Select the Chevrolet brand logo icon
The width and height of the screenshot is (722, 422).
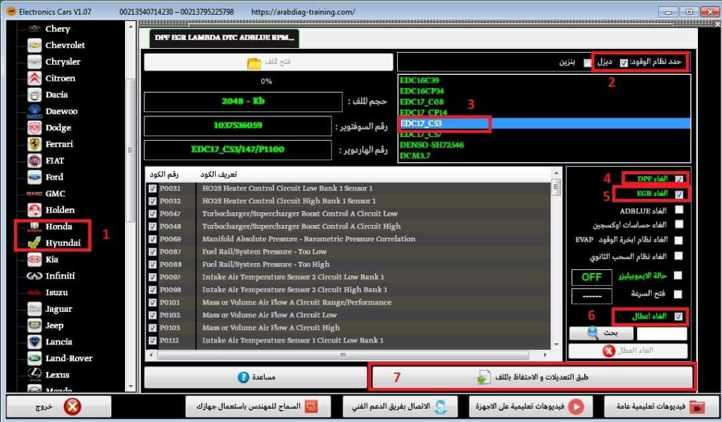35,45
